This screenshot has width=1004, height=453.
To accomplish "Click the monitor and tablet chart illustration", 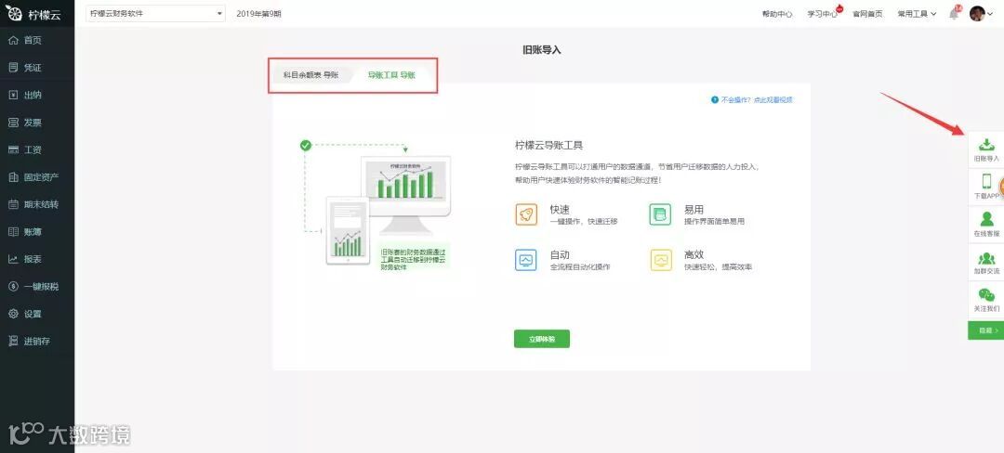I will 377,206.
